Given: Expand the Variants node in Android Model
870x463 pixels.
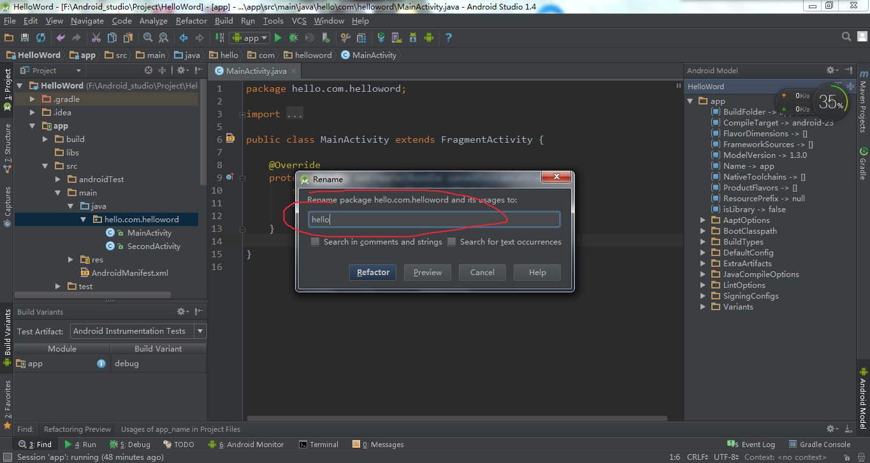Looking at the screenshot, I should (x=703, y=307).
